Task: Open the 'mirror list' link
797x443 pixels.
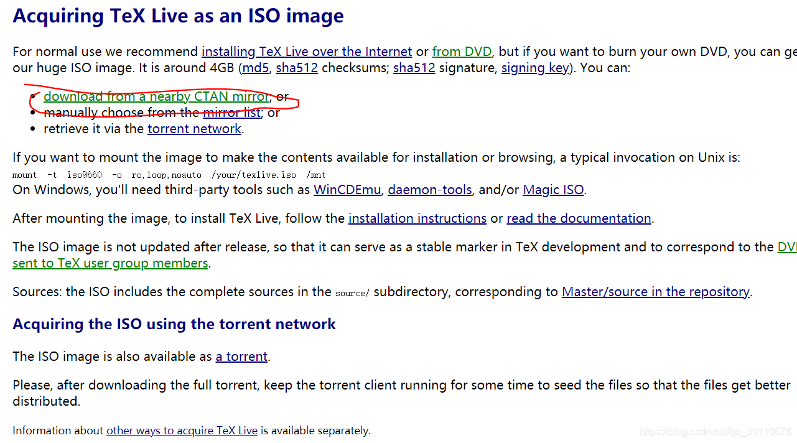Action: (231, 113)
